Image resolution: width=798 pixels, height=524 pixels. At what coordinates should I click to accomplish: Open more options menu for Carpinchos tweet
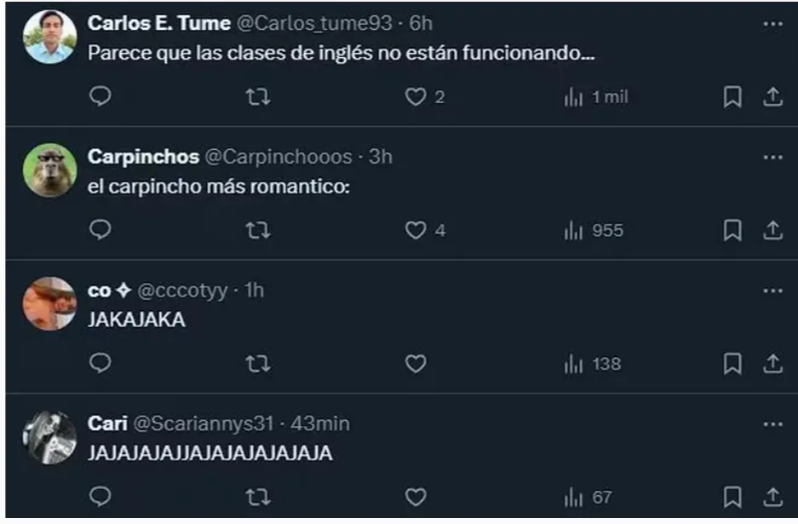[772, 157]
